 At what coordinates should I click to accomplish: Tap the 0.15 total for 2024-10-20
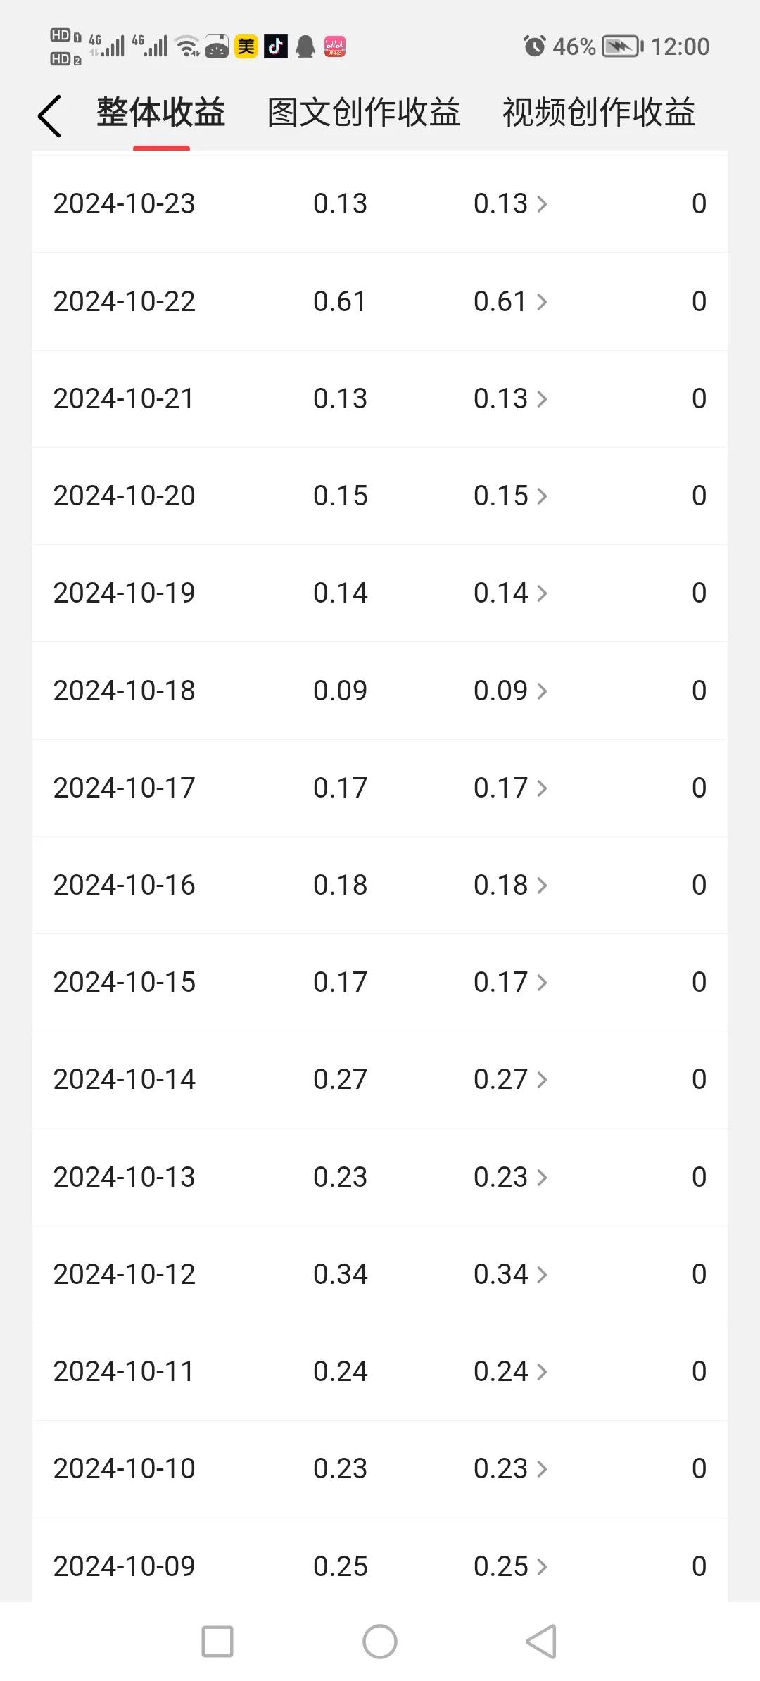pyautogui.click(x=341, y=496)
